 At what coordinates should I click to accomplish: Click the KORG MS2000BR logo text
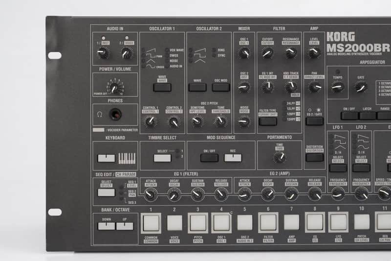(358, 43)
